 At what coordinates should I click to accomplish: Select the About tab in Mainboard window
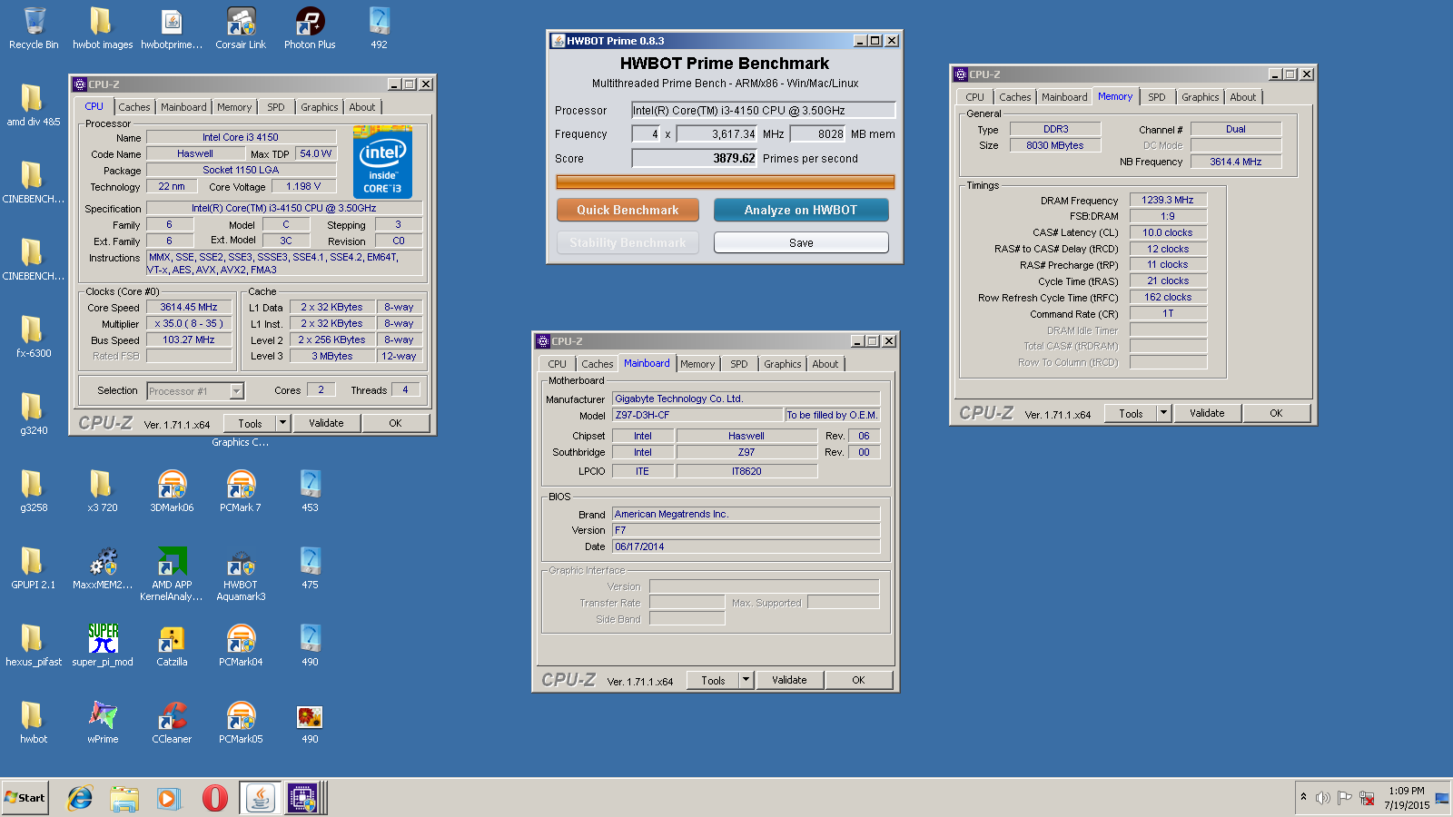[x=825, y=364]
